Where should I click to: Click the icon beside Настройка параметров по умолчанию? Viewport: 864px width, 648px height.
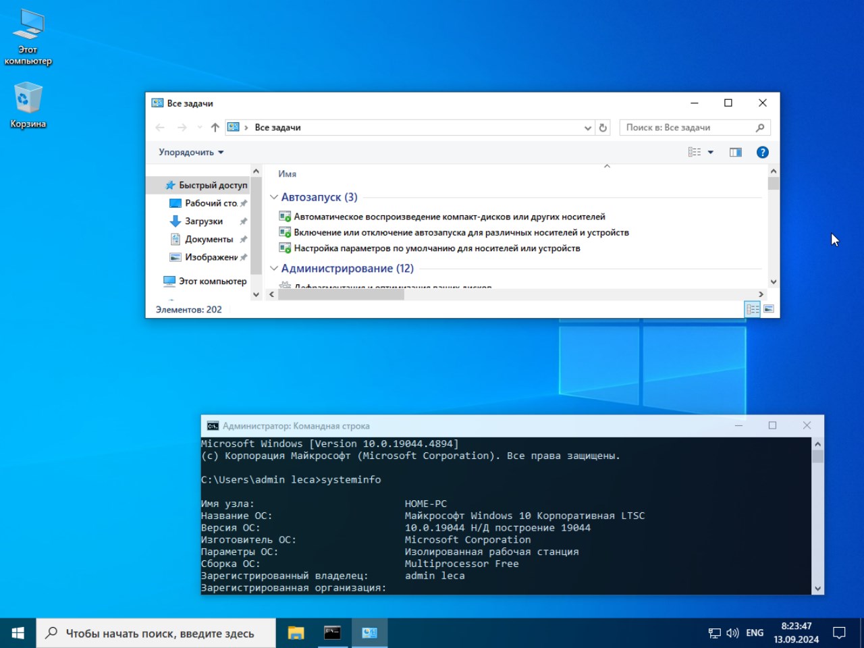[285, 248]
